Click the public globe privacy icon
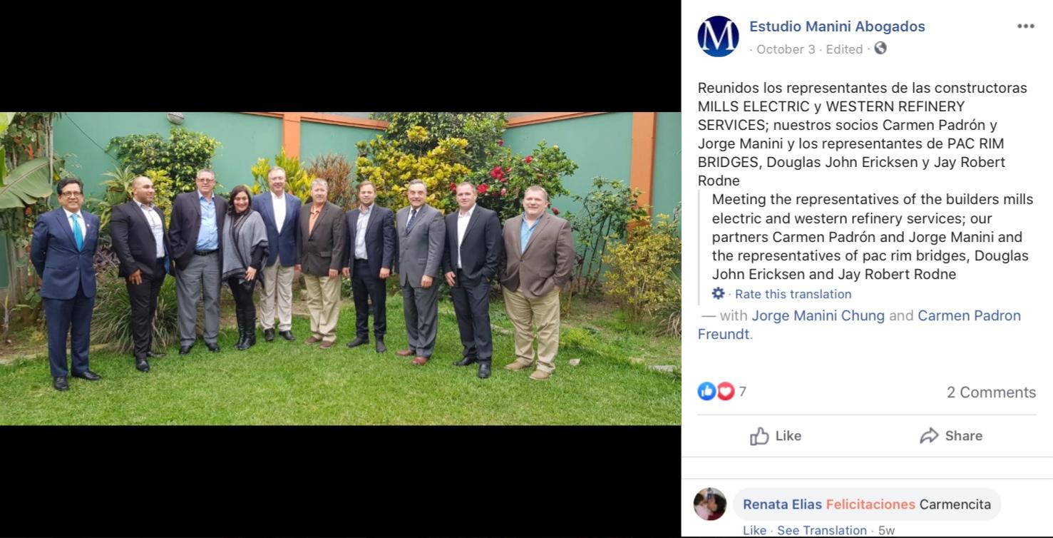This screenshot has width=1053, height=538. (x=880, y=49)
